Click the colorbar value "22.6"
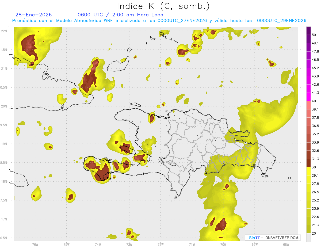This screenshot has width=321, height=248. tap(315, 217)
